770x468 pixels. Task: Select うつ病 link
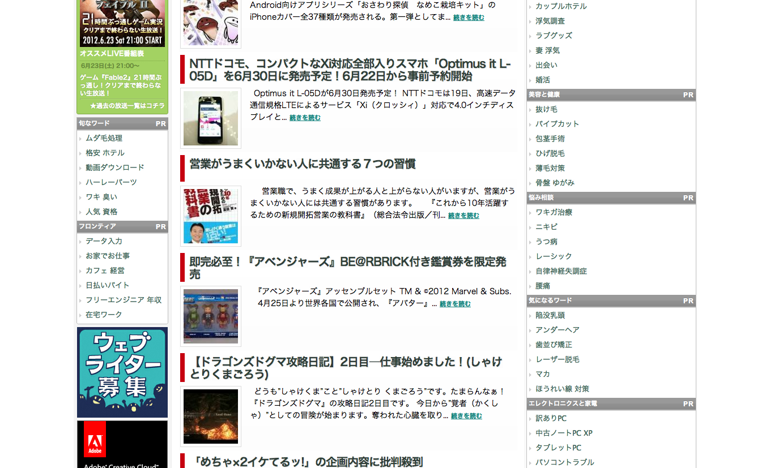pos(546,242)
